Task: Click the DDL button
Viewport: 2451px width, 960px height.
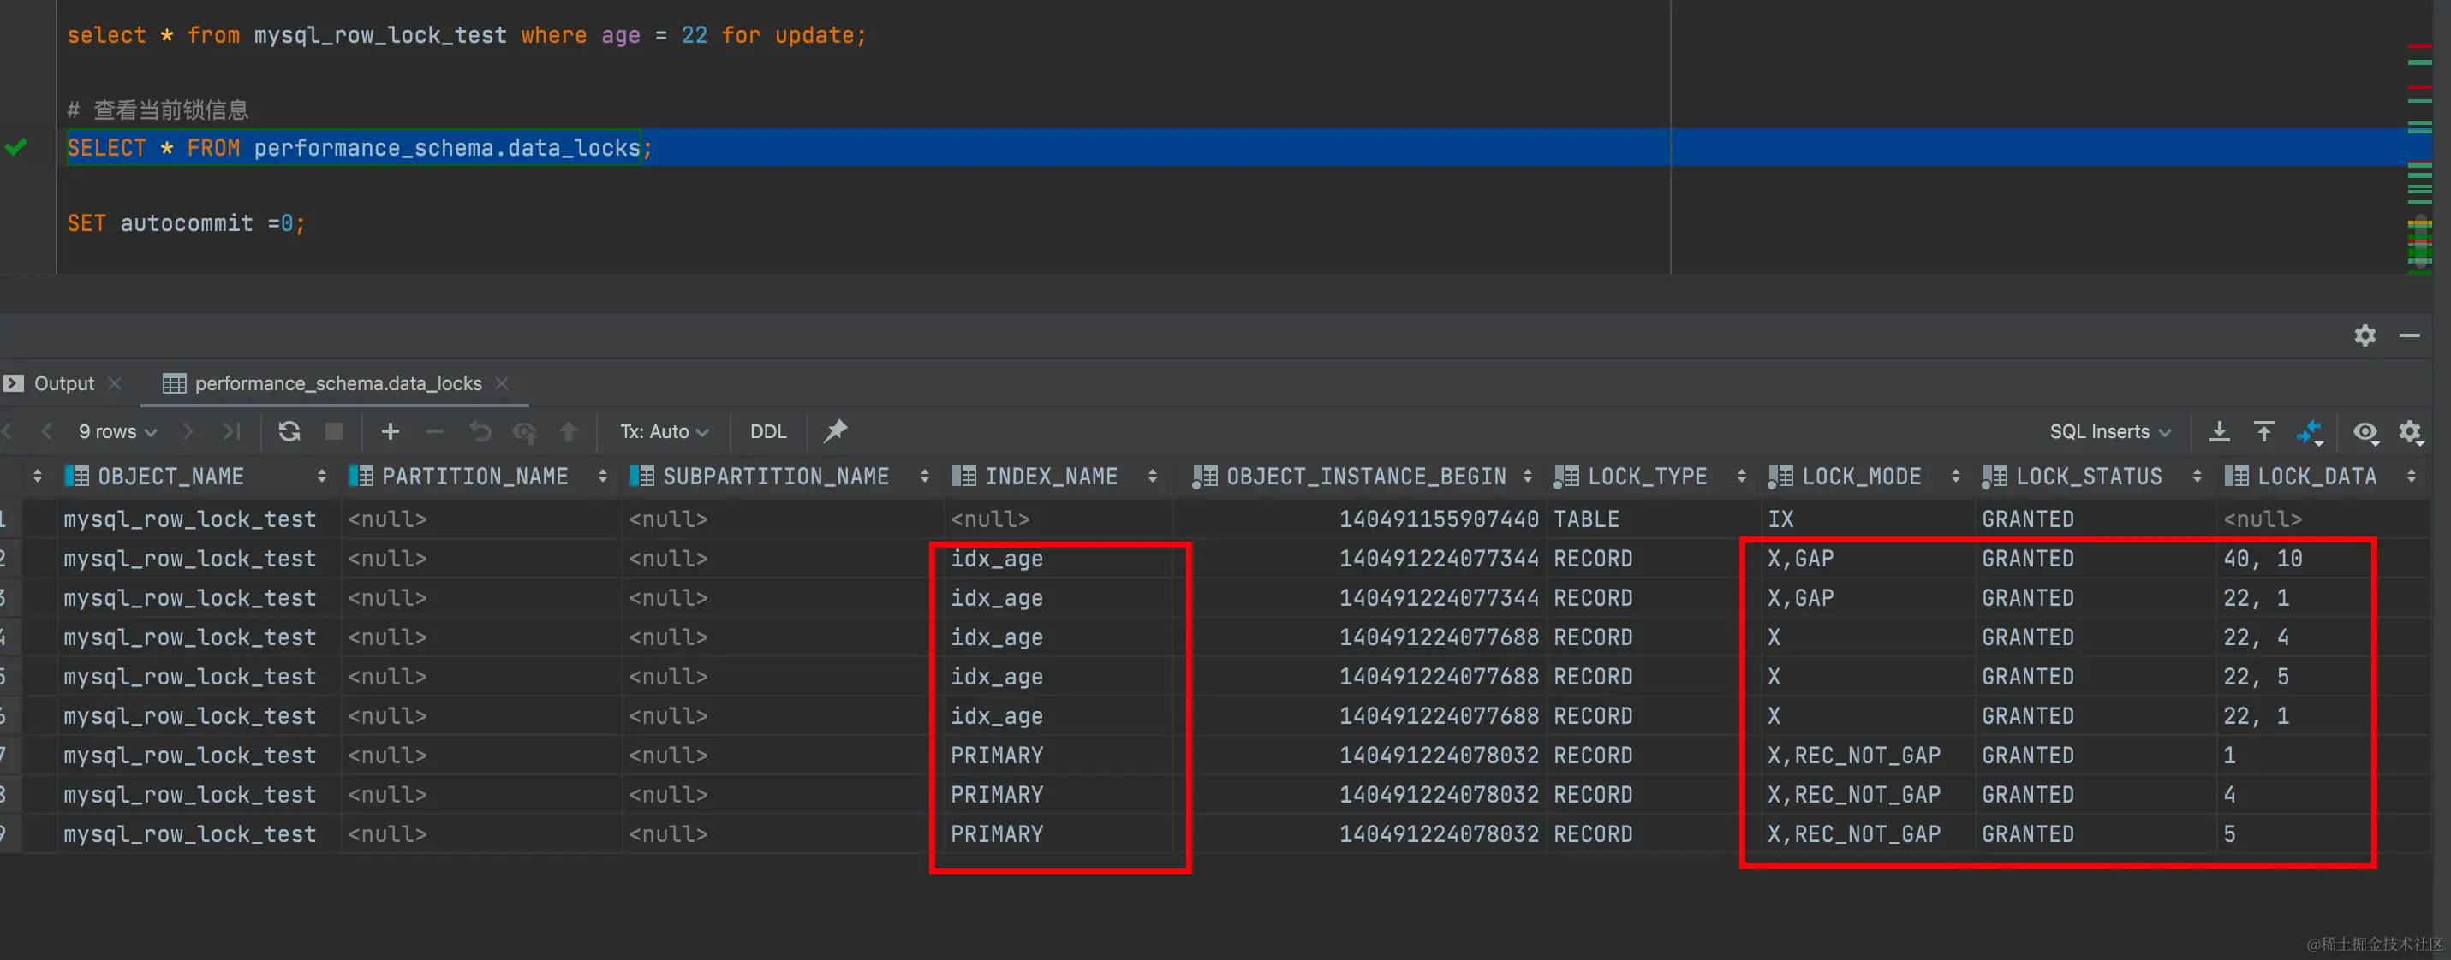Action: [x=768, y=431]
